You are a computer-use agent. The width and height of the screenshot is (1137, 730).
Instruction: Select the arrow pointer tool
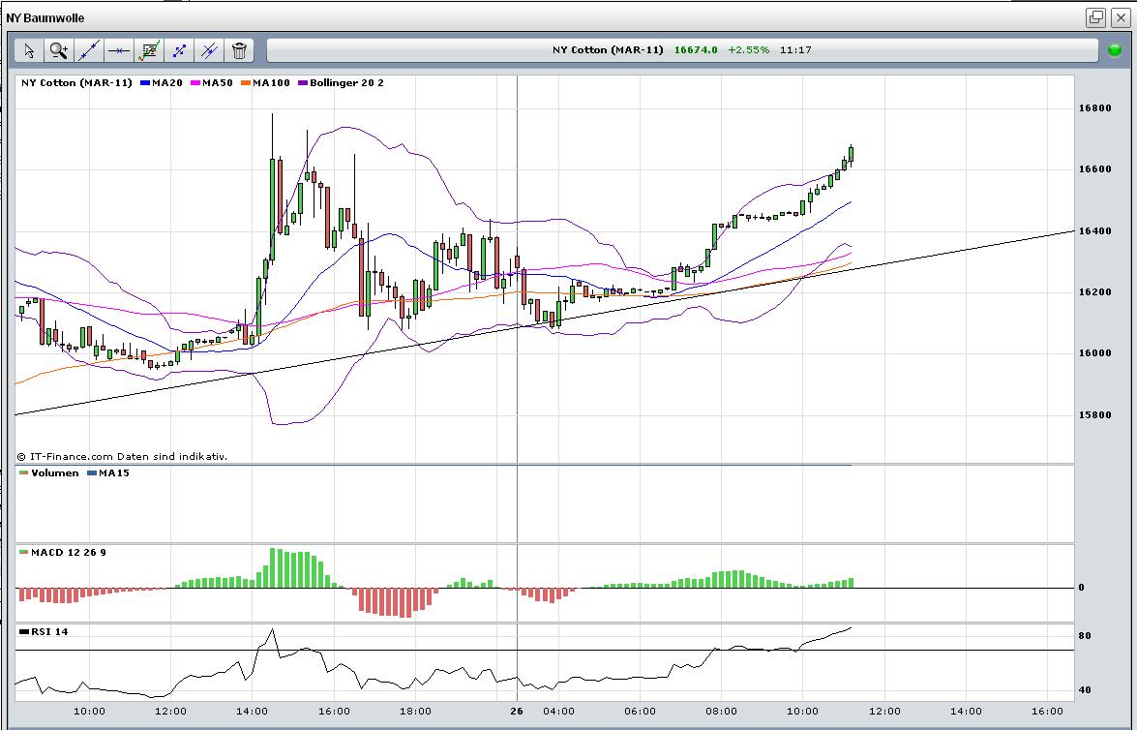pos(28,50)
